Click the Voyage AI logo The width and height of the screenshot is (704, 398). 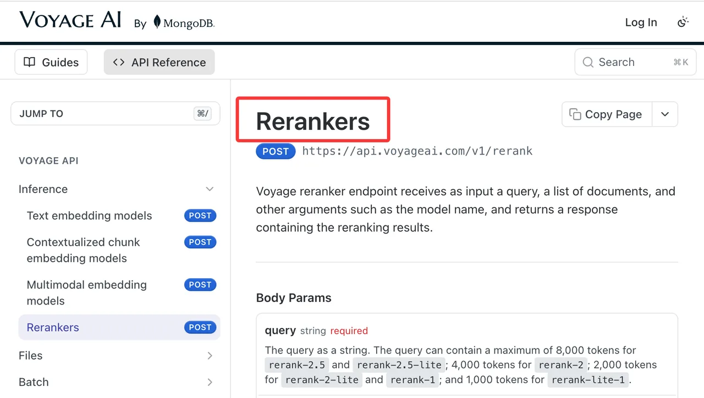tap(70, 20)
